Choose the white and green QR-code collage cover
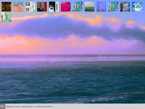145x109 pixels. click(30, 7)
